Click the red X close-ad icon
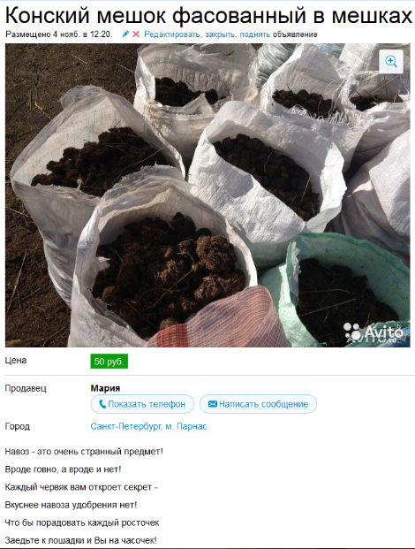Screen dimensions: 415x549 pyautogui.click(x=136, y=34)
